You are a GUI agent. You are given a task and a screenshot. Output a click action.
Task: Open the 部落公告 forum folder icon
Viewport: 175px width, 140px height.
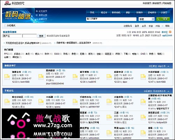click(x=7, y=77)
